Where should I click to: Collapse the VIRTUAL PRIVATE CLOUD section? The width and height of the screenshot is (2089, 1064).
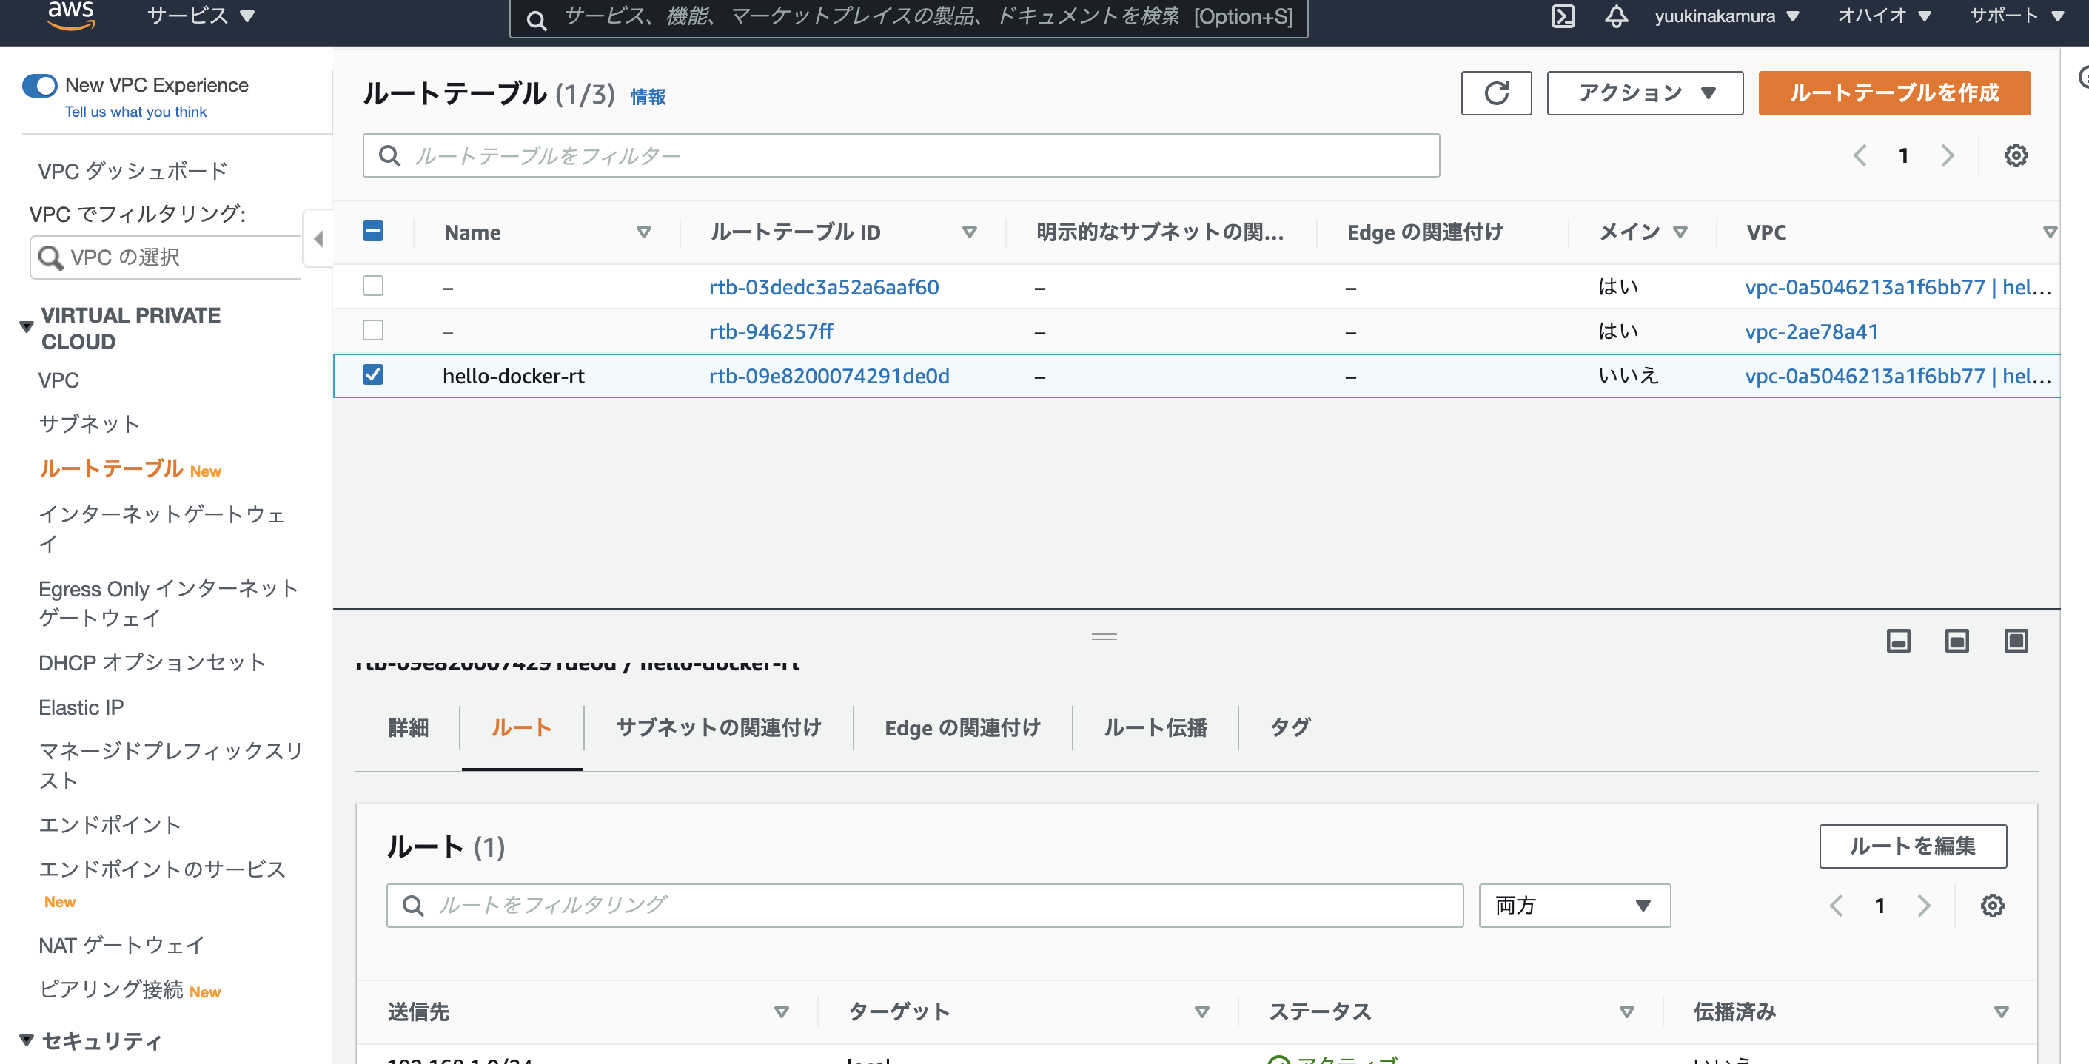pos(26,327)
